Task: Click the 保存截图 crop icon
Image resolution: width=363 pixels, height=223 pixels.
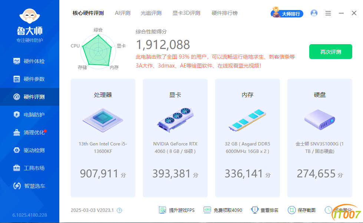Action: tap(292, 210)
